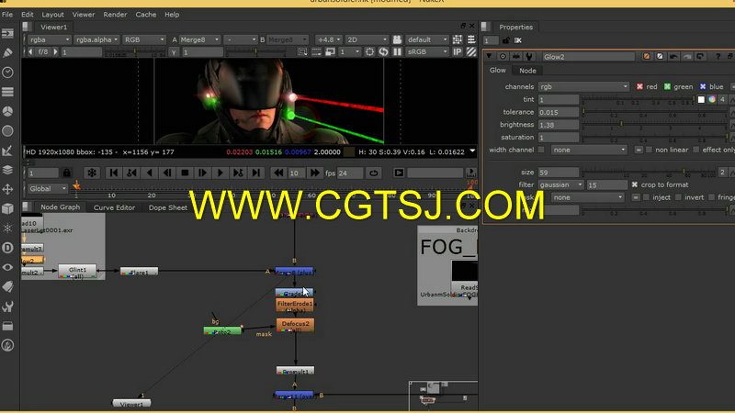The height and width of the screenshot is (413, 735).
Task: Open the Particles nodes icon
Action: (7, 228)
